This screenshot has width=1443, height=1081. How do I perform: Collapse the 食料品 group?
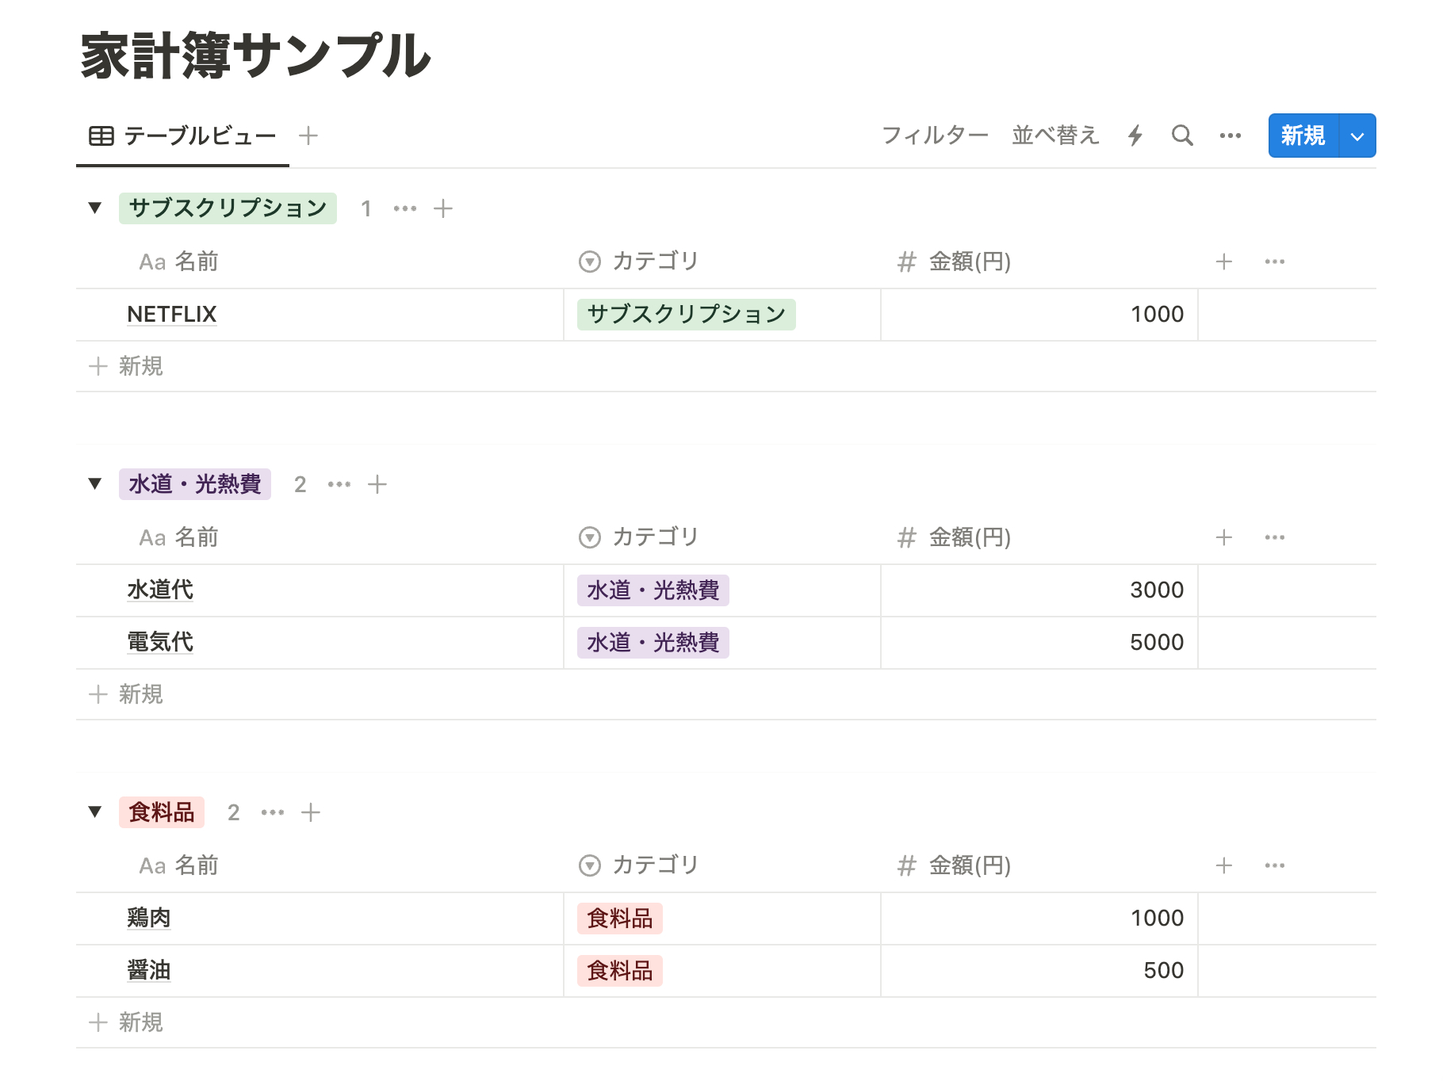94,812
